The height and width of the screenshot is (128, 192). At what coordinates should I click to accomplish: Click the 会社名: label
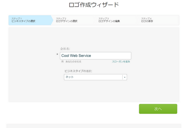[65, 49]
